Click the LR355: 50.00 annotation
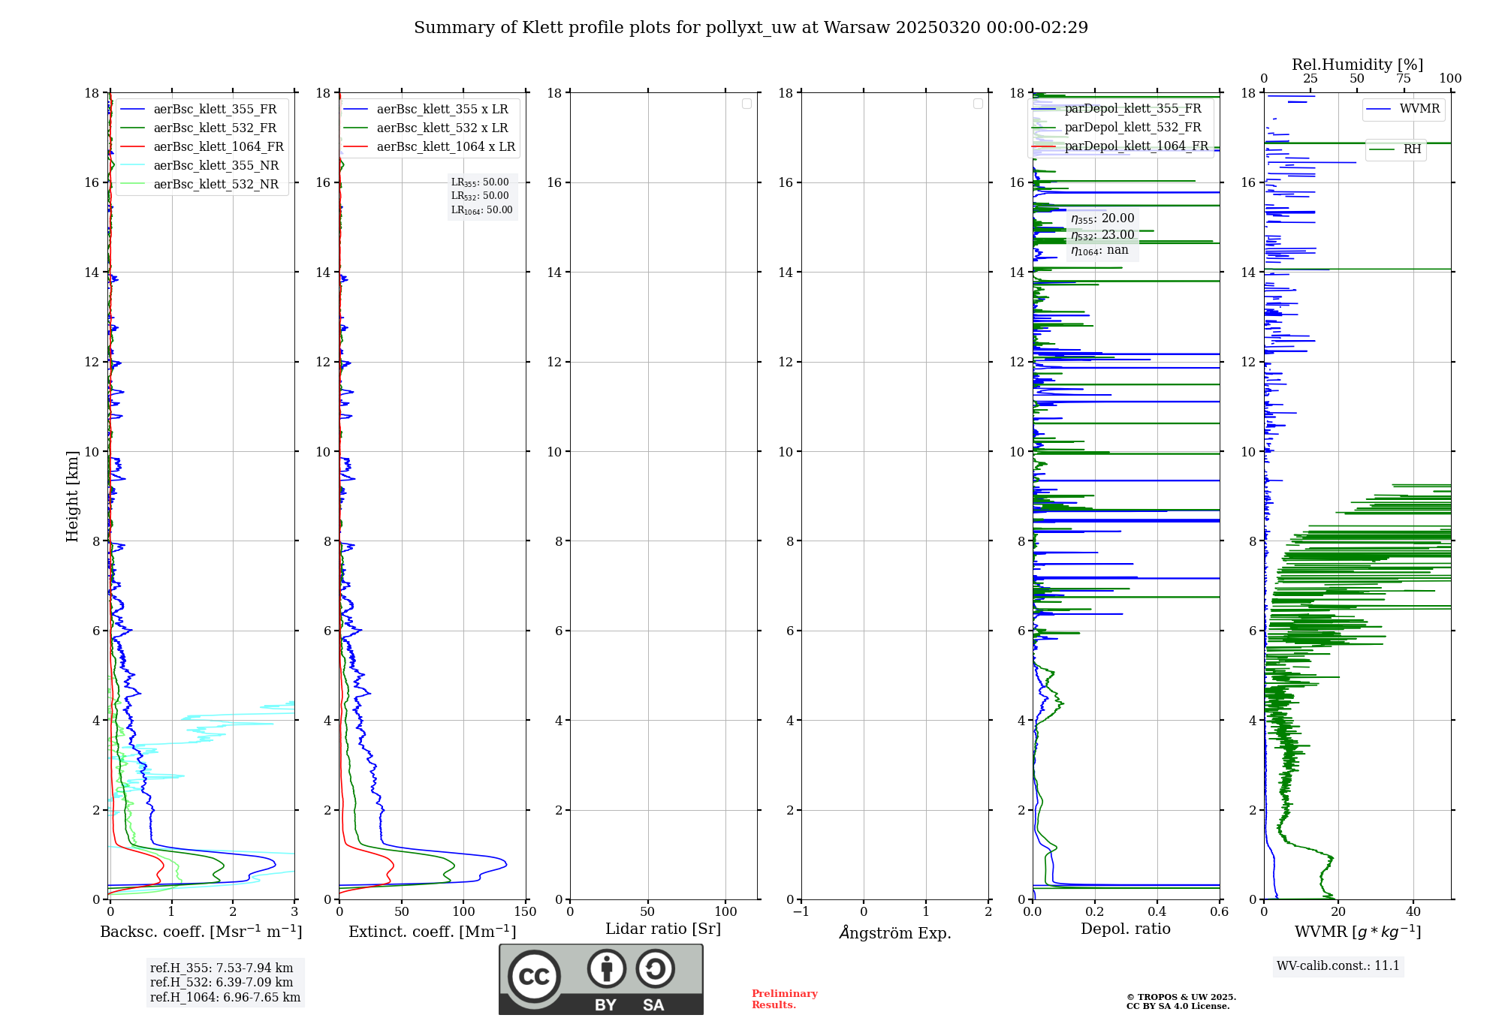The image size is (1502, 1021). (480, 182)
